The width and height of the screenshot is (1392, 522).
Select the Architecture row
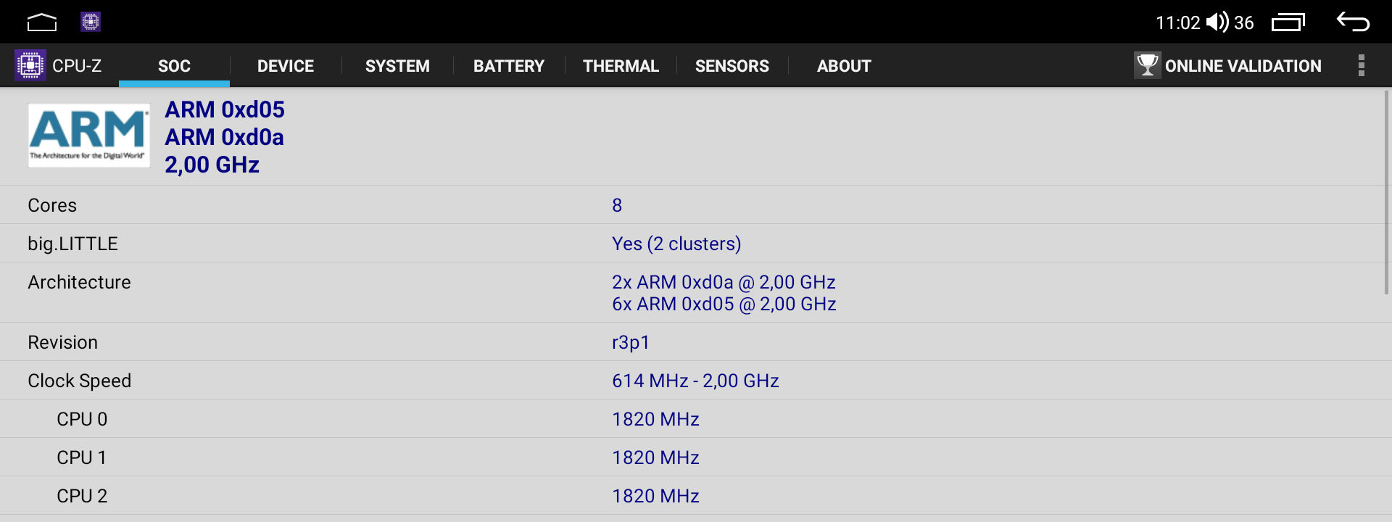[696, 292]
